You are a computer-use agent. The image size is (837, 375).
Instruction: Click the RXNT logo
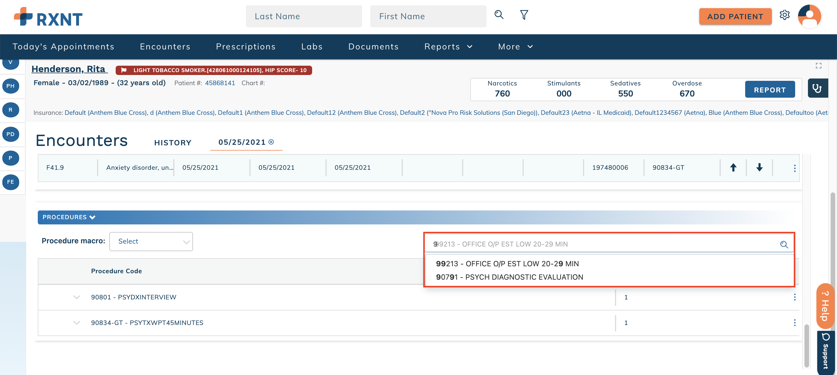(x=48, y=17)
